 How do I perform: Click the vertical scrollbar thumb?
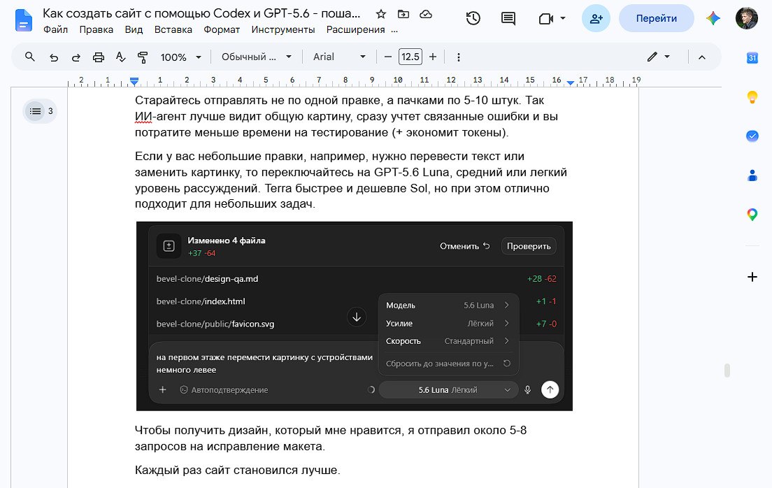coord(727,371)
